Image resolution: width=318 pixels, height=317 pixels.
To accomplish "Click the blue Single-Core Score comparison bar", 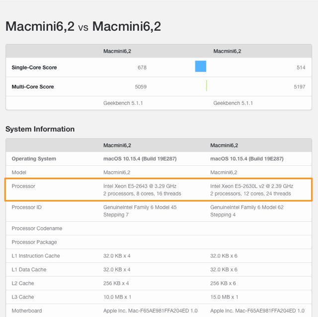I will pyautogui.click(x=201, y=66).
